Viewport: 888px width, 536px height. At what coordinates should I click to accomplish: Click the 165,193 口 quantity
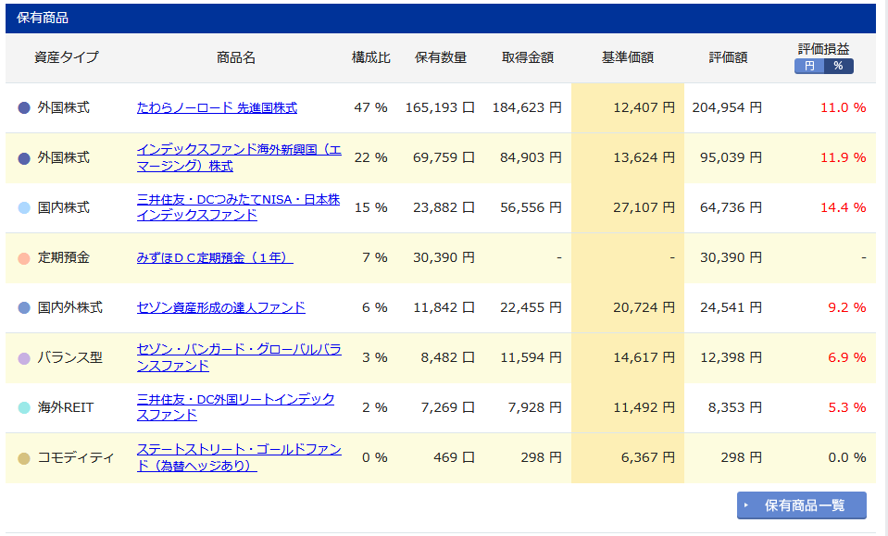[x=440, y=107]
